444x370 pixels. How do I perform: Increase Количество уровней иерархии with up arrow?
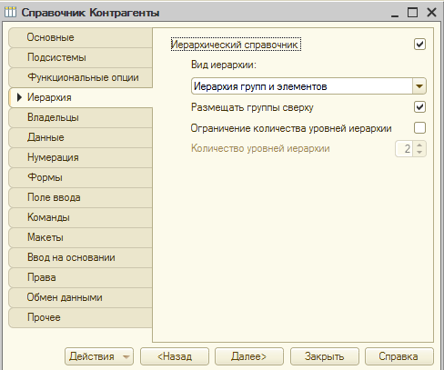tap(419, 145)
